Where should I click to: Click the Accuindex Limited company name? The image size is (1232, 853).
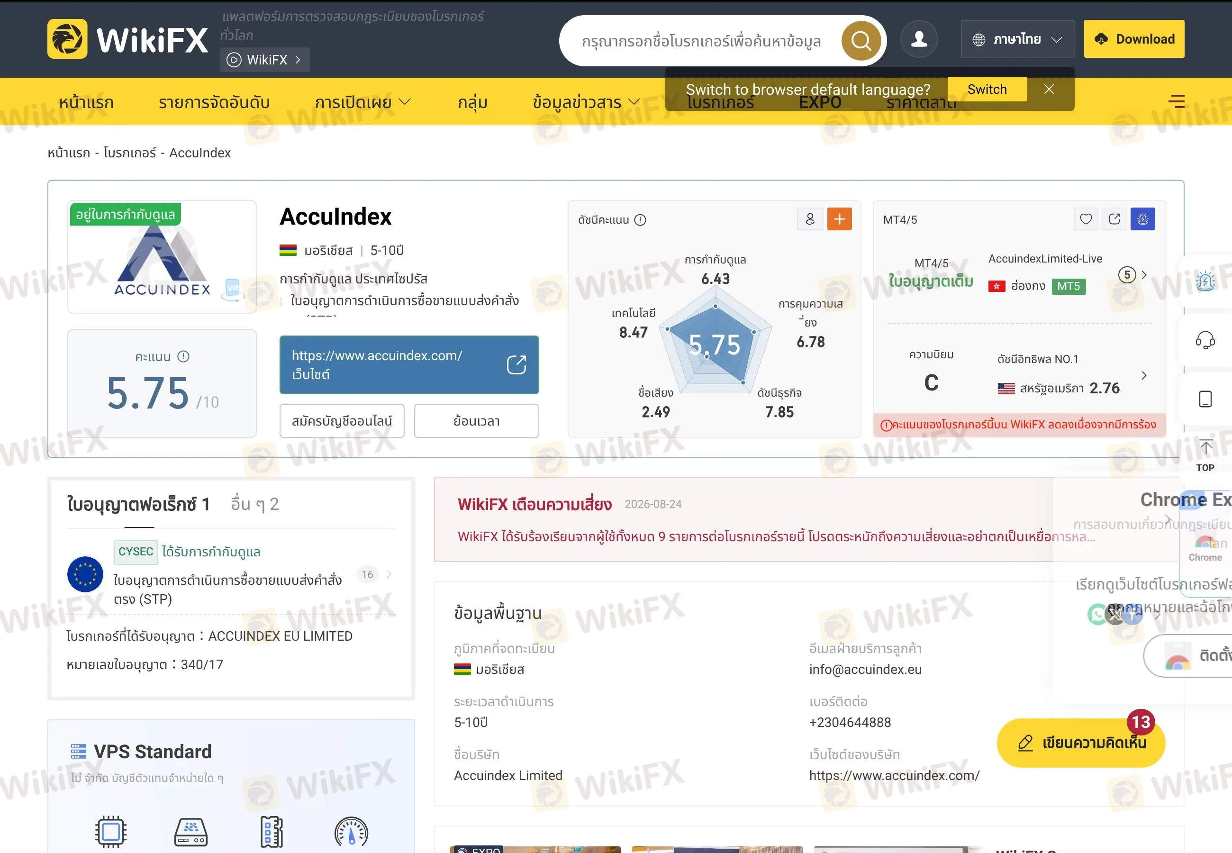(x=507, y=775)
